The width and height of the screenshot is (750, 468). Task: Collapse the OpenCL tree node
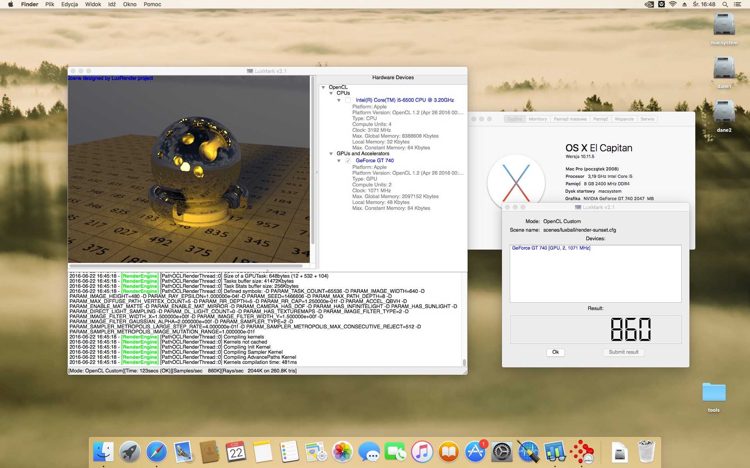coord(323,87)
